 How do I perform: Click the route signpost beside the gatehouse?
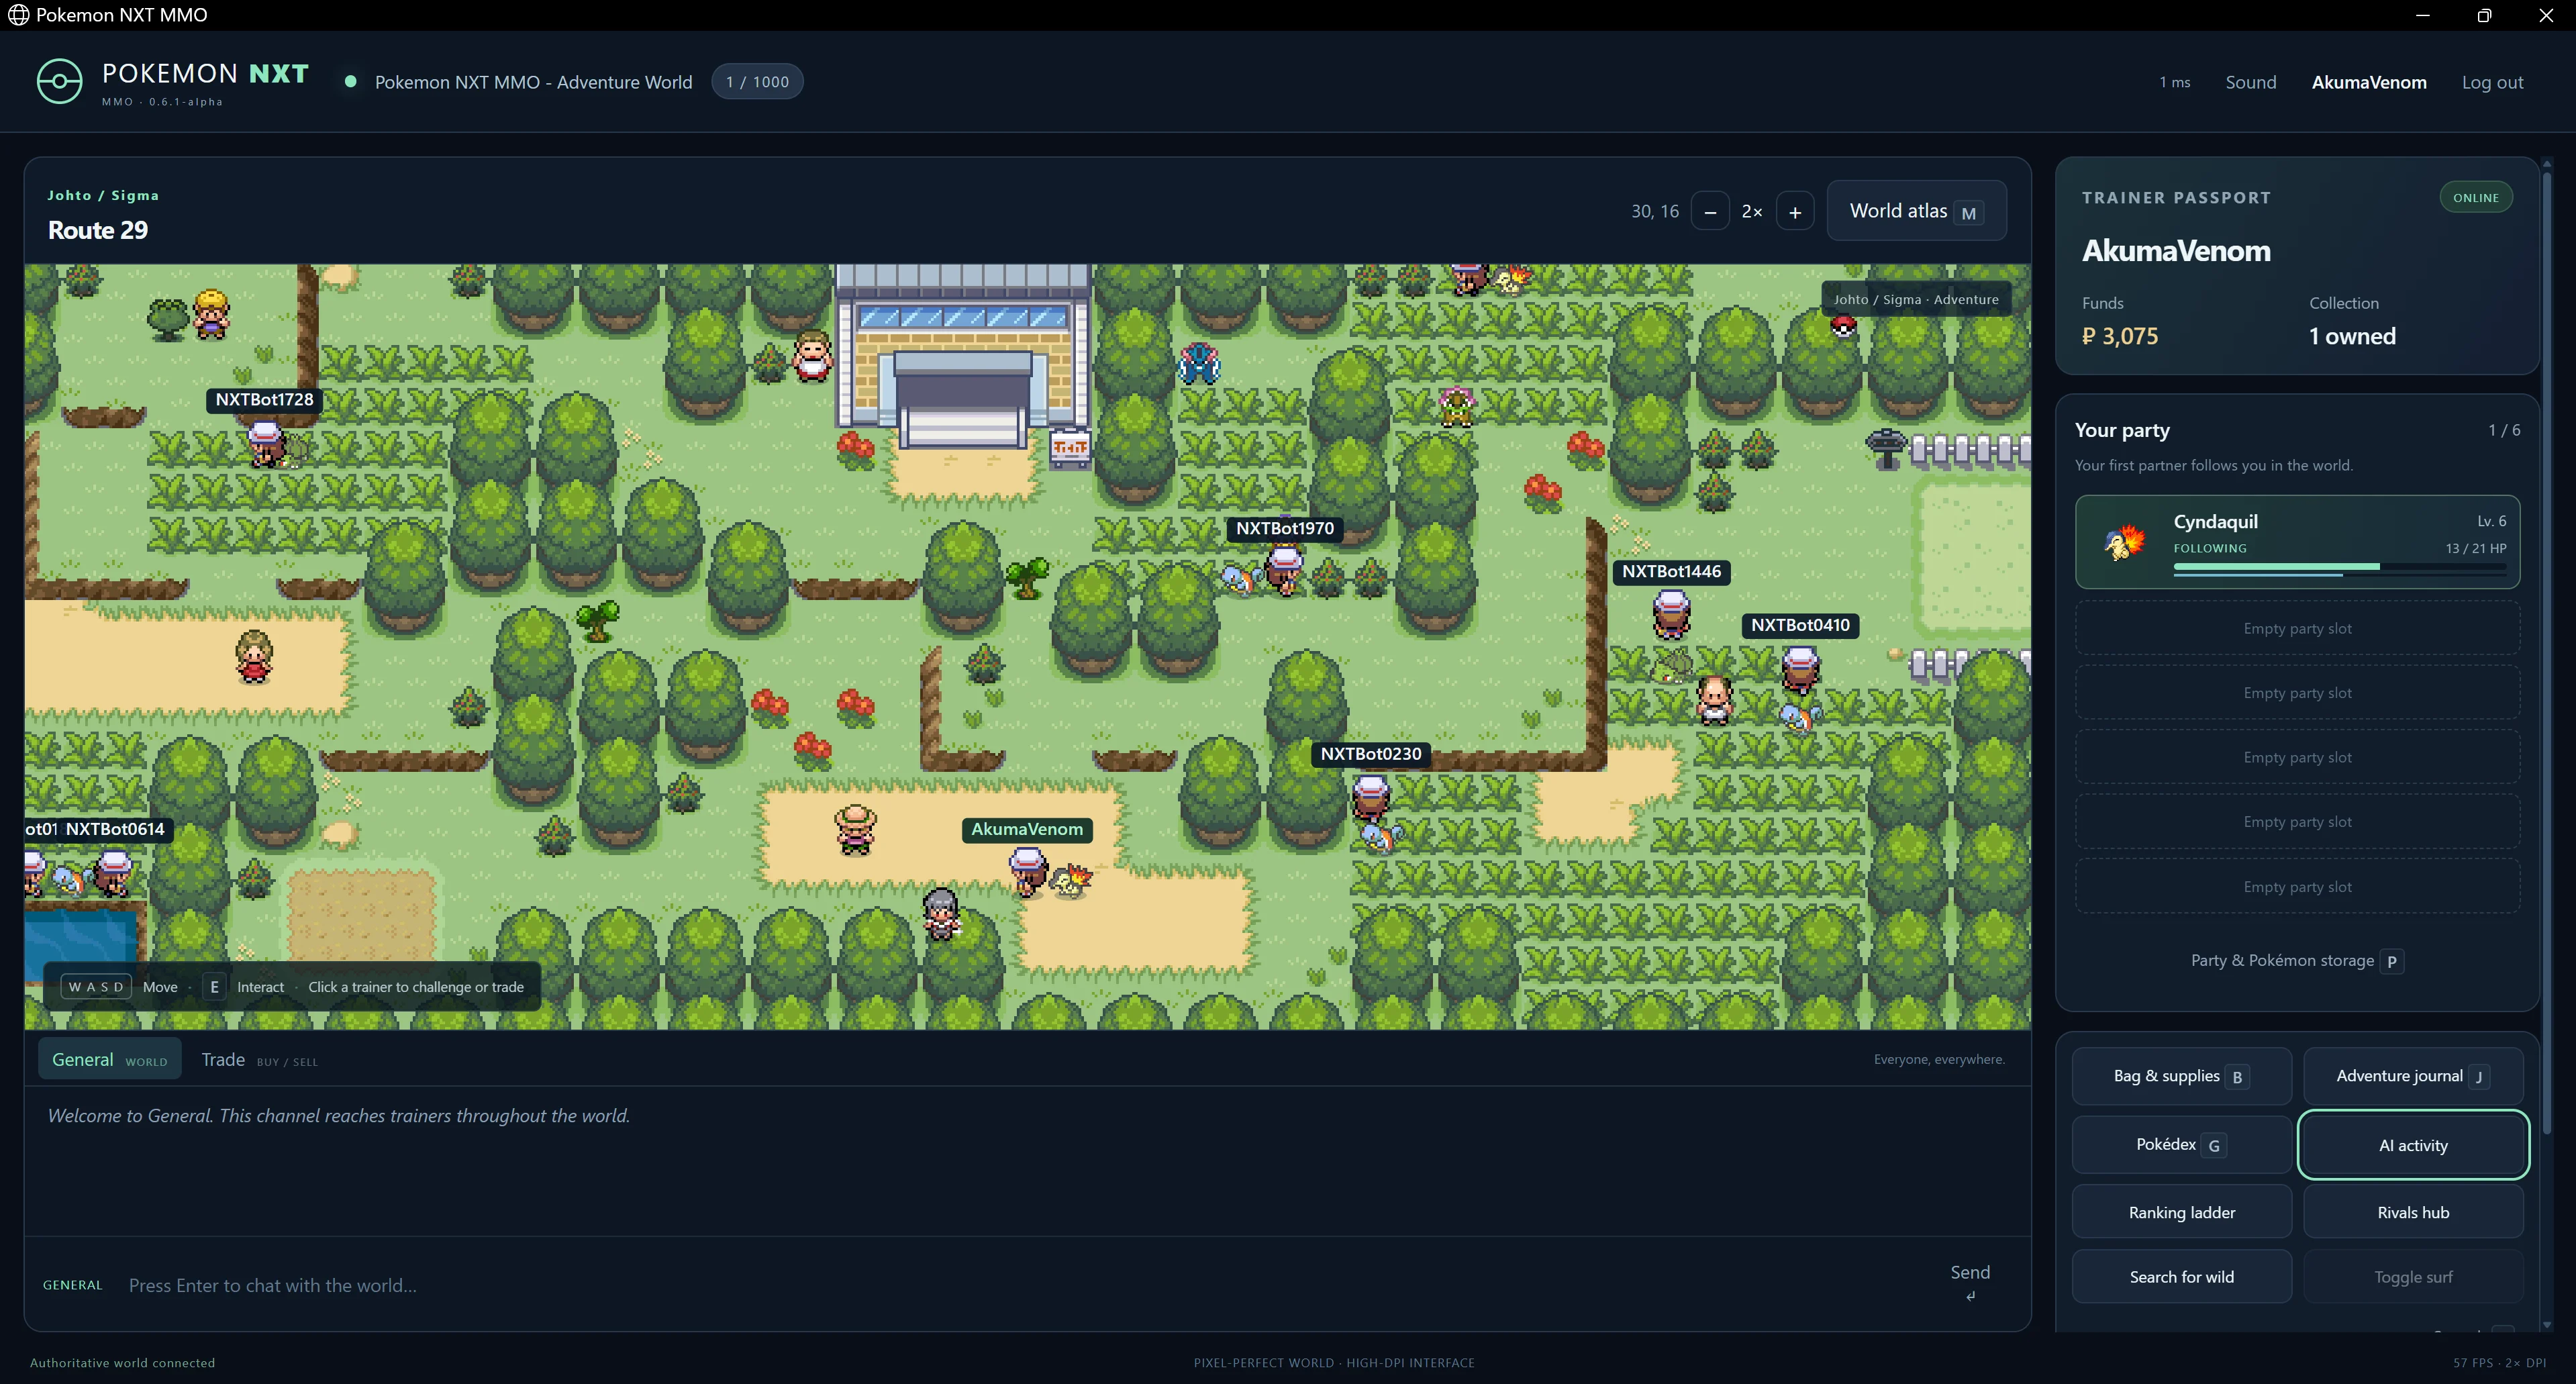click(x=1070, y=448)
